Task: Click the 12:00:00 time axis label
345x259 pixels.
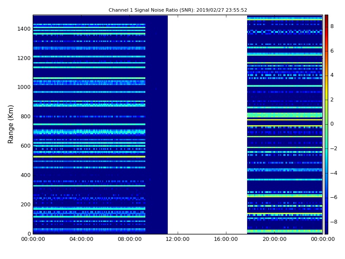Action: 178,239
